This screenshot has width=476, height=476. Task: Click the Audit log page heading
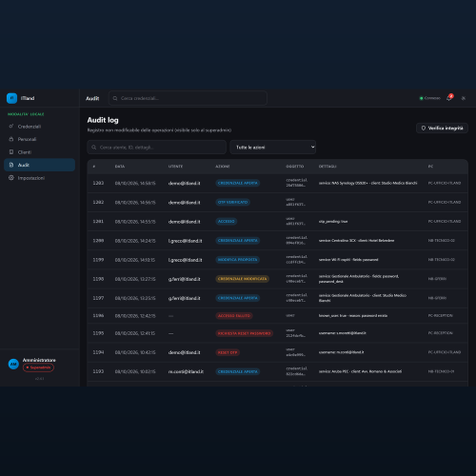coord(103,120)
